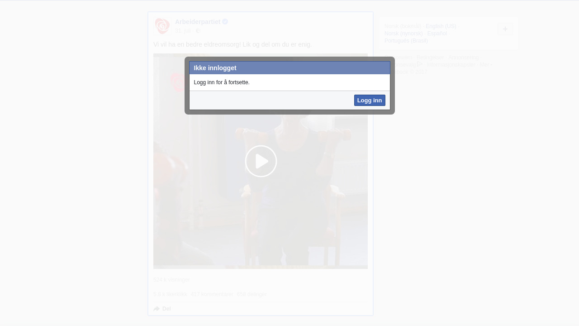
Task: Click the plus button to add language
Action: (x=505, y=29)
